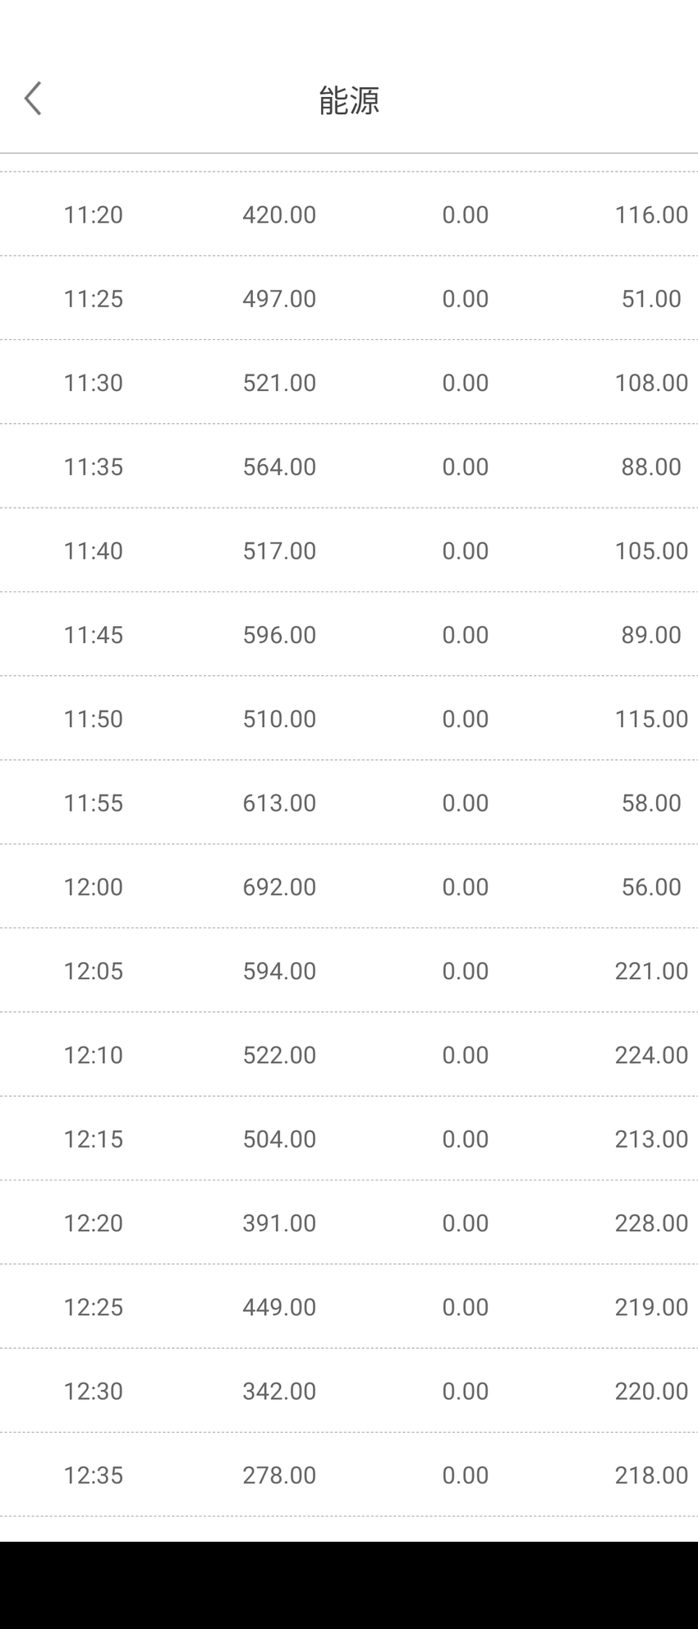The width and height of the screenshot is (698, 1629).
Task: Tap the 12:35 time row
Action: click(349, 1475)
